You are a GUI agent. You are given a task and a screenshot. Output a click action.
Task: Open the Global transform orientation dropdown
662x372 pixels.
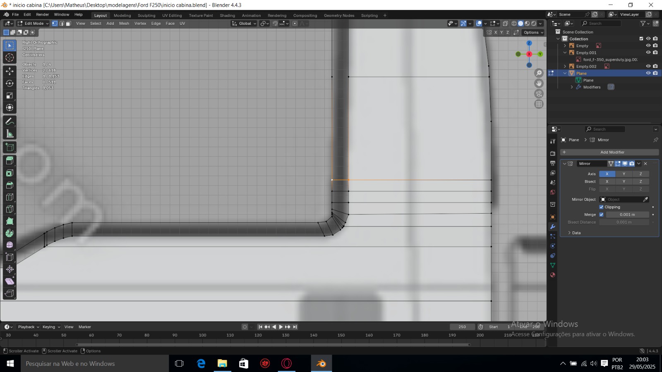click(x=244, y=24)
